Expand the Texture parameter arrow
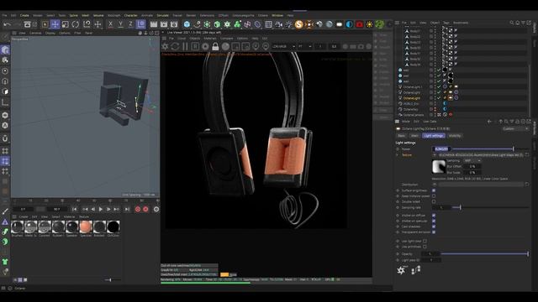The height and width of the screenshot is (302, 538). 398,154
